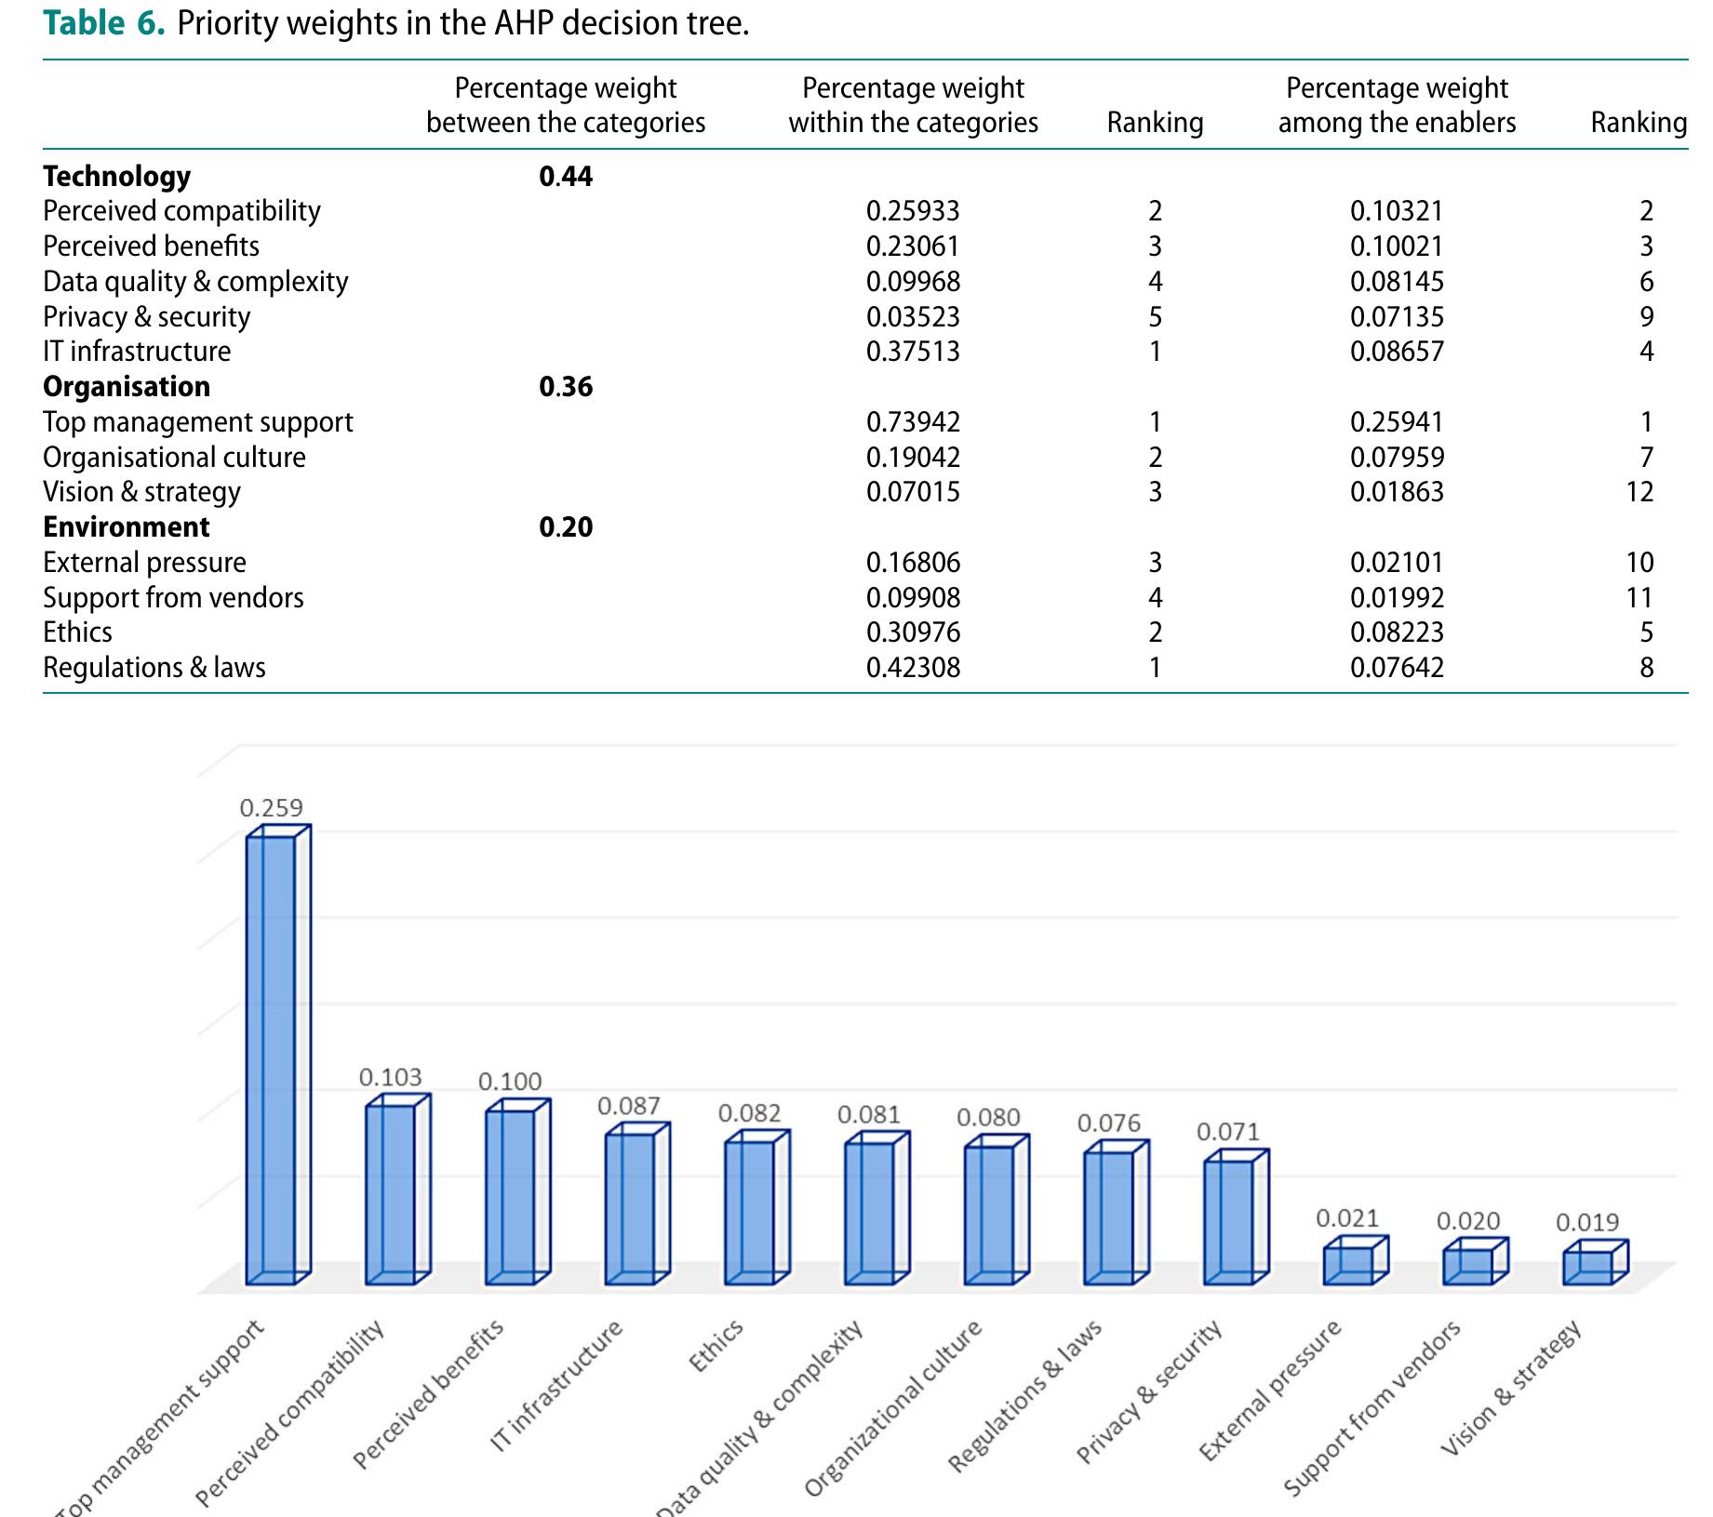Click the value 0.03523 in the table
The width and height of the screenshot is (1713, 1517).
[x=913, y=317]
